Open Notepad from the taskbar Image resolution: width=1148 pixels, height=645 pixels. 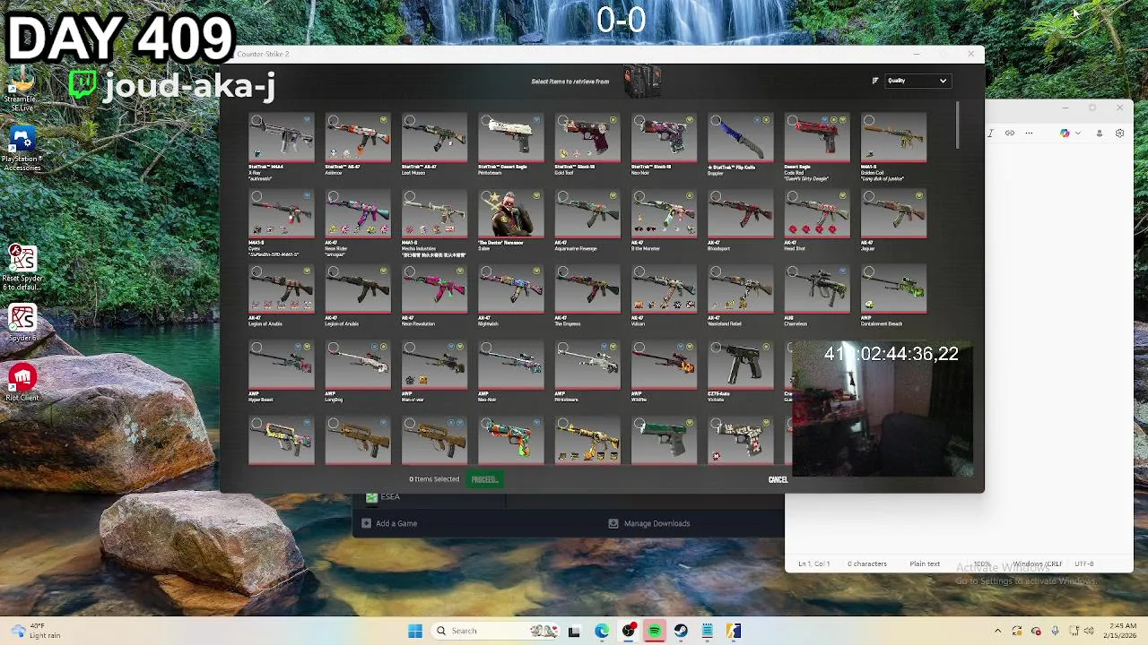click(x=708, y=631)
